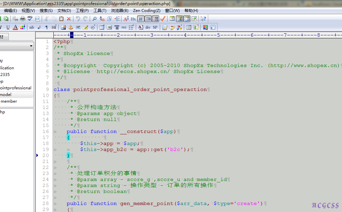
Task: Open the Zen Coding(Z) menu
Action: 146,11
